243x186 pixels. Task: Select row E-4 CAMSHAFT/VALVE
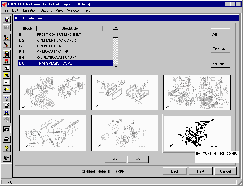tap(66, 52)
